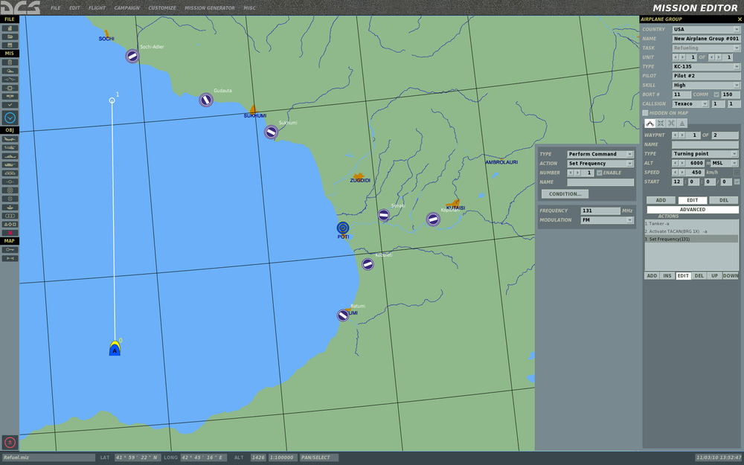This screenshot has width=744, height=465.
Task: Open the aircraft Type dropdown showing KC-135
Action: point(706,66)
